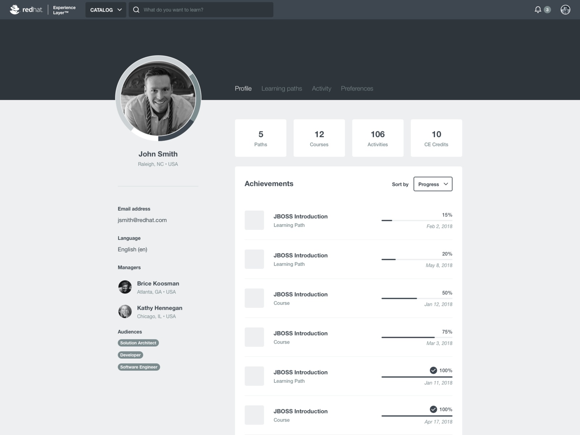Click the 106 Activities card
This screenshot has width=580, height=435.
point(378,138)
